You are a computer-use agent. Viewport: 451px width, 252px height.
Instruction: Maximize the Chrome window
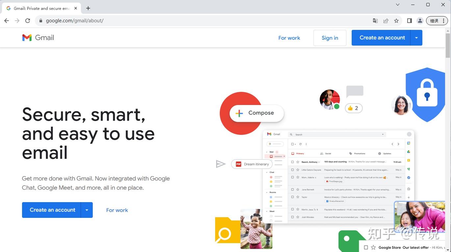(428, 5)
